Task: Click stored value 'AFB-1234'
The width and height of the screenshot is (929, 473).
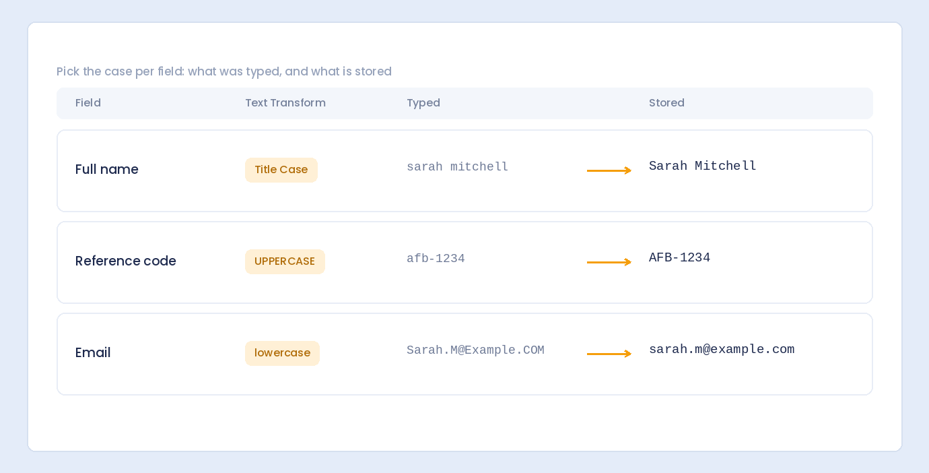Action: click(679, 257)
